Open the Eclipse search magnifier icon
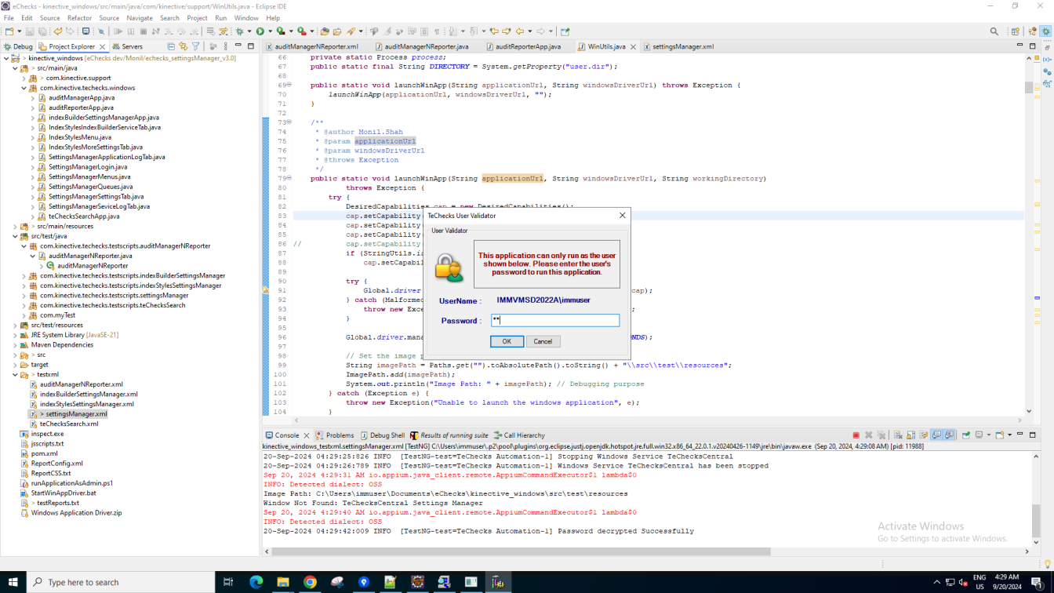 pyautogui.click(x=994, y=31)
